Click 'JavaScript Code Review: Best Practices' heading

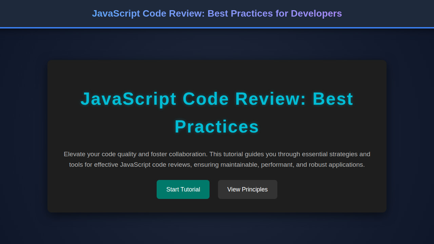tap(217, 99)
